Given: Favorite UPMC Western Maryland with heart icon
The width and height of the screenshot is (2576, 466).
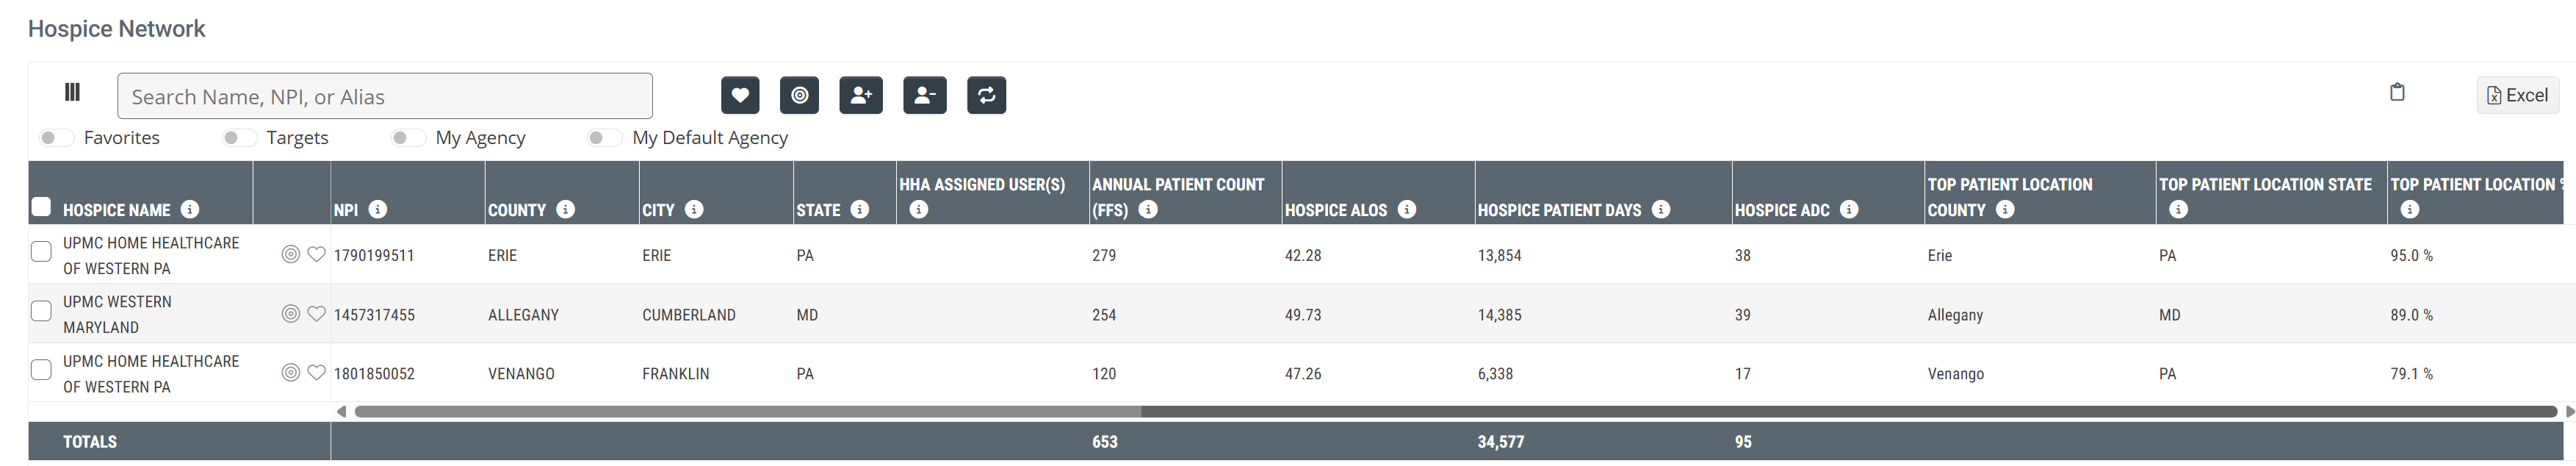Looking at the screenshot, I should tap(316, 314).
